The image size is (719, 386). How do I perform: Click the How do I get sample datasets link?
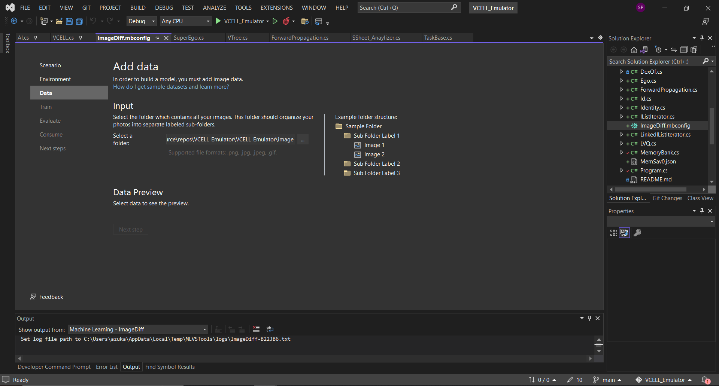[171, 87]
